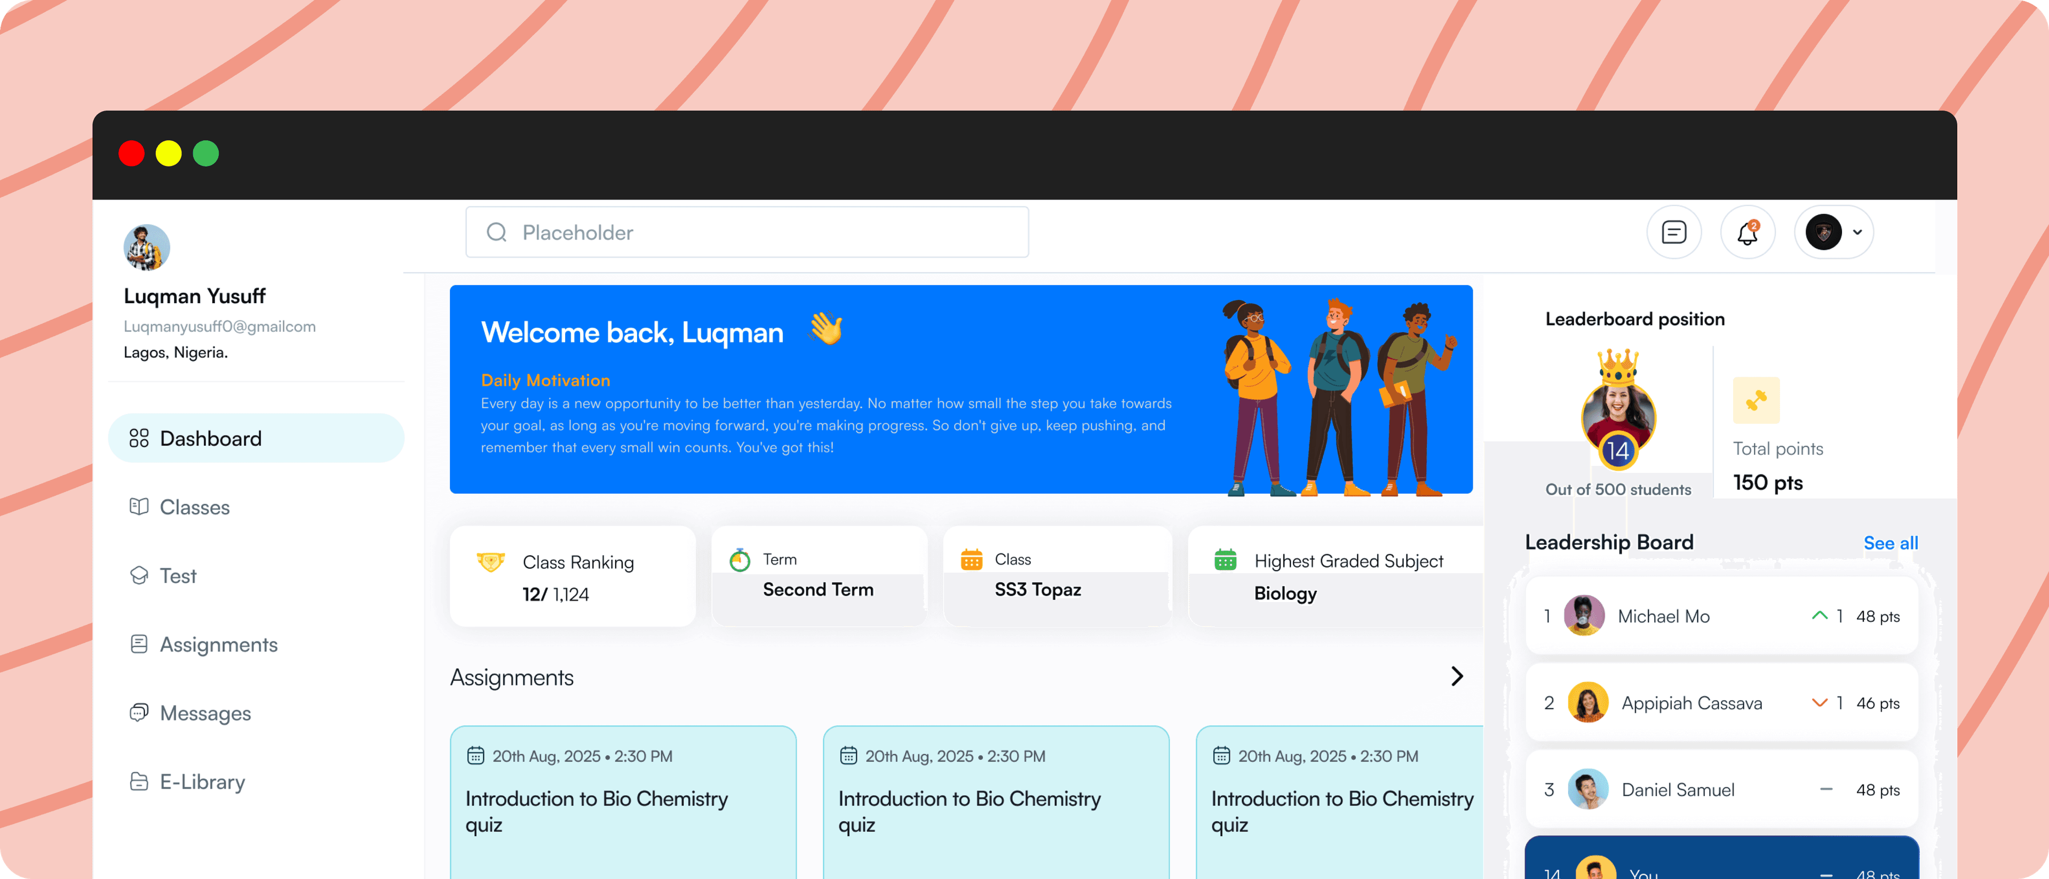Click the See all leaderboard link
The height and width of the screenshot is (879, 2049).
click(x=1890, y=543)
